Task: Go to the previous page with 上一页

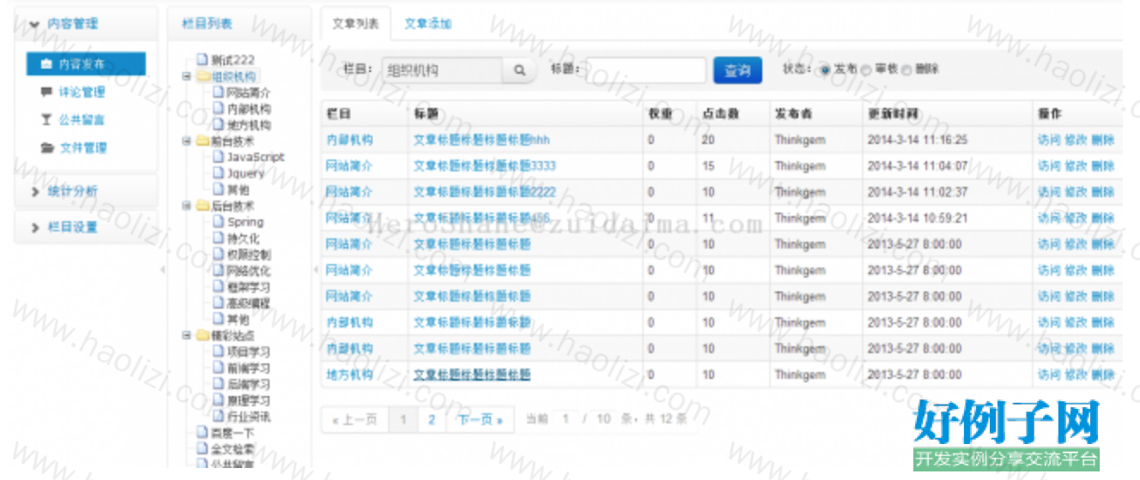Action: coord(355,420)
